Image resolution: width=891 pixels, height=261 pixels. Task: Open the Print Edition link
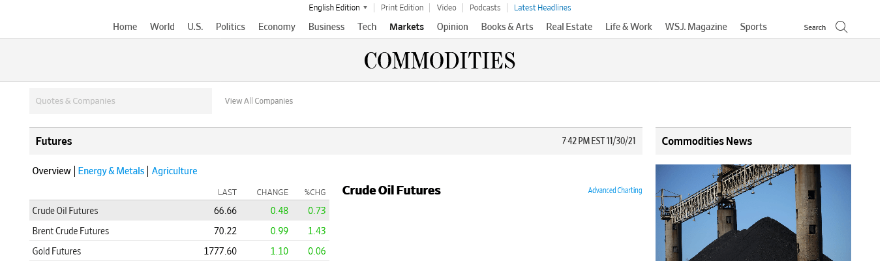(402, 8)
